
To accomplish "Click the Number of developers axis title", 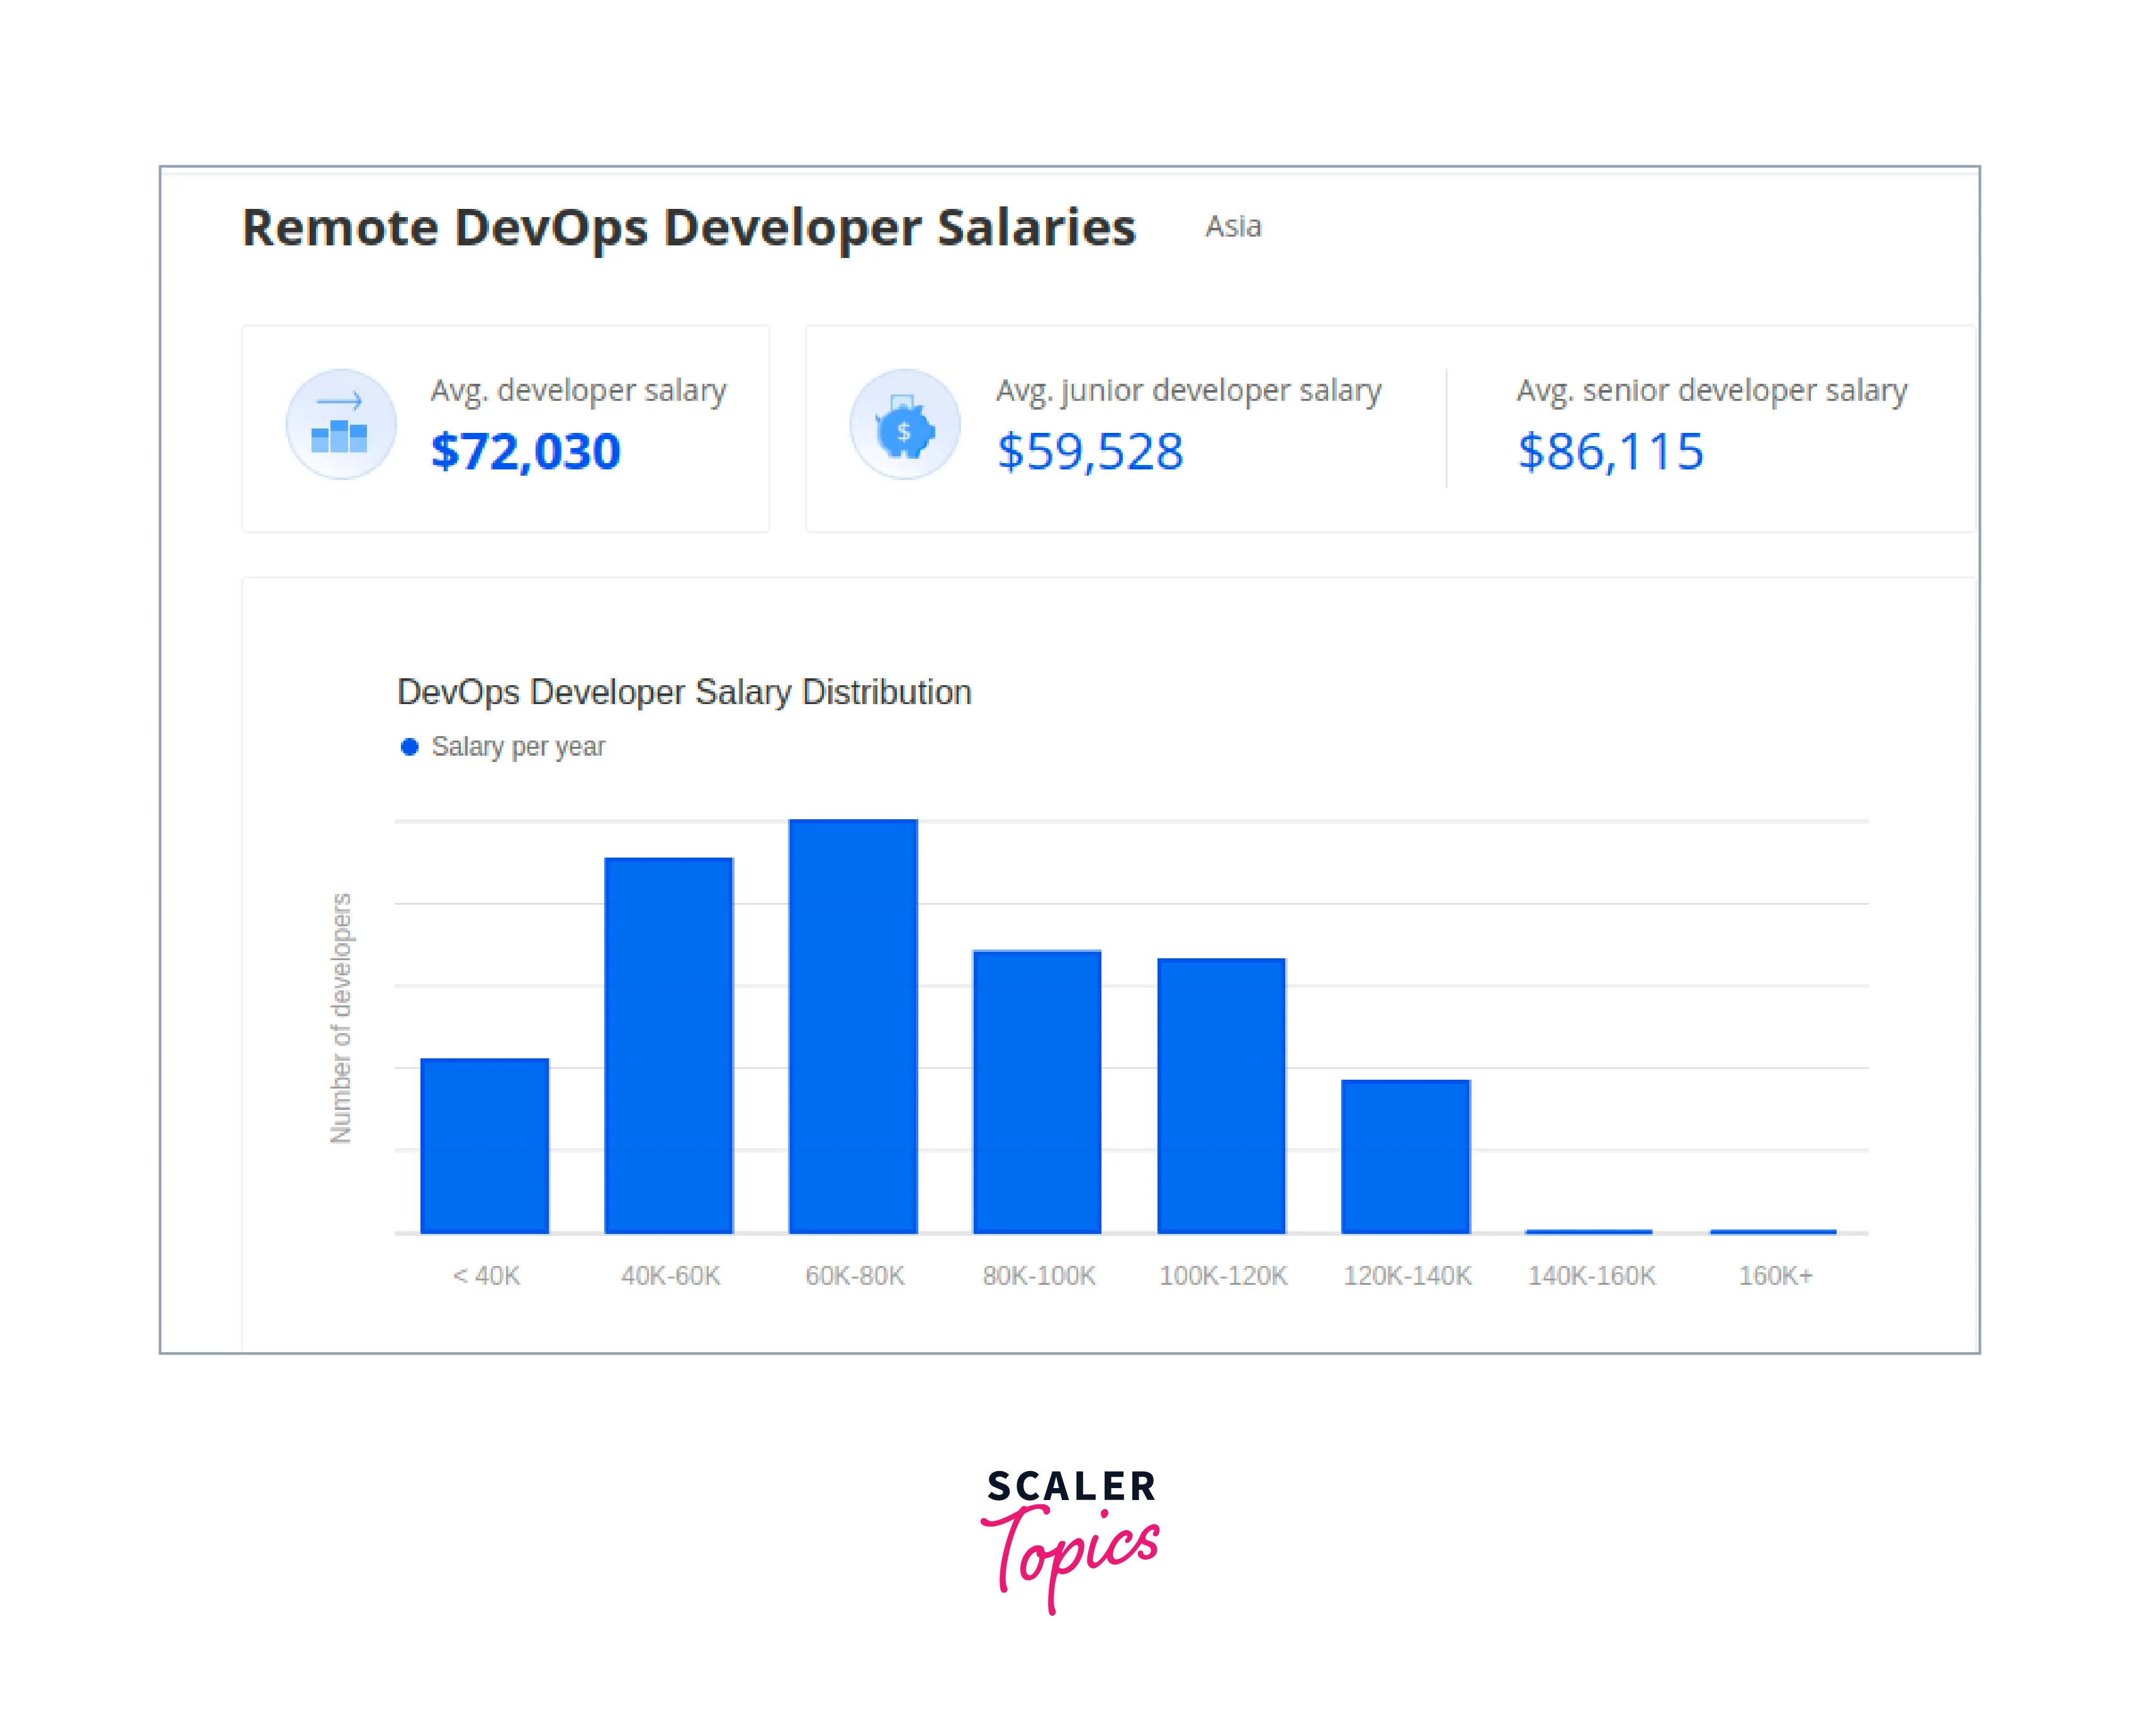I will pos(341,1018).
